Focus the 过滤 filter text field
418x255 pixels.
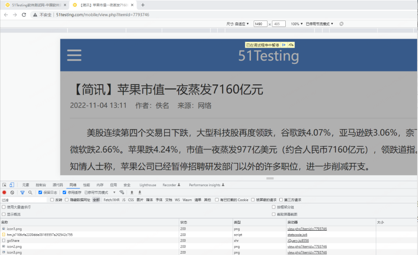tap(24, 200)
